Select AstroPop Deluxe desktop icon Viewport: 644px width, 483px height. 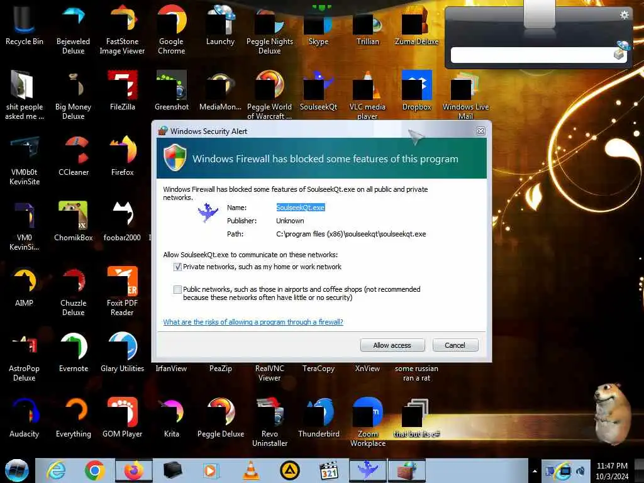25,357
